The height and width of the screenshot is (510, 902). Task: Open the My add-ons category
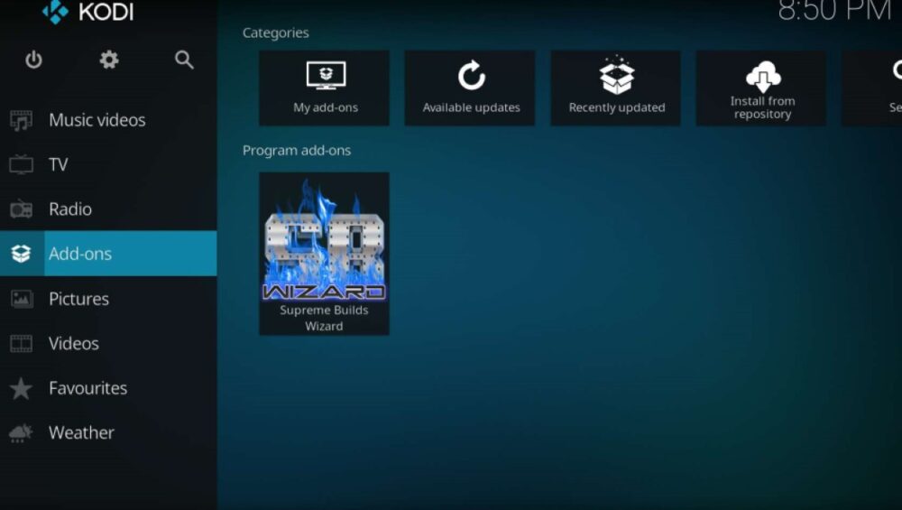tap(325, 88)
